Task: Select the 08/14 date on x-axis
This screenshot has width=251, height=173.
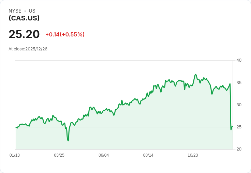Action: click(148, 155)
